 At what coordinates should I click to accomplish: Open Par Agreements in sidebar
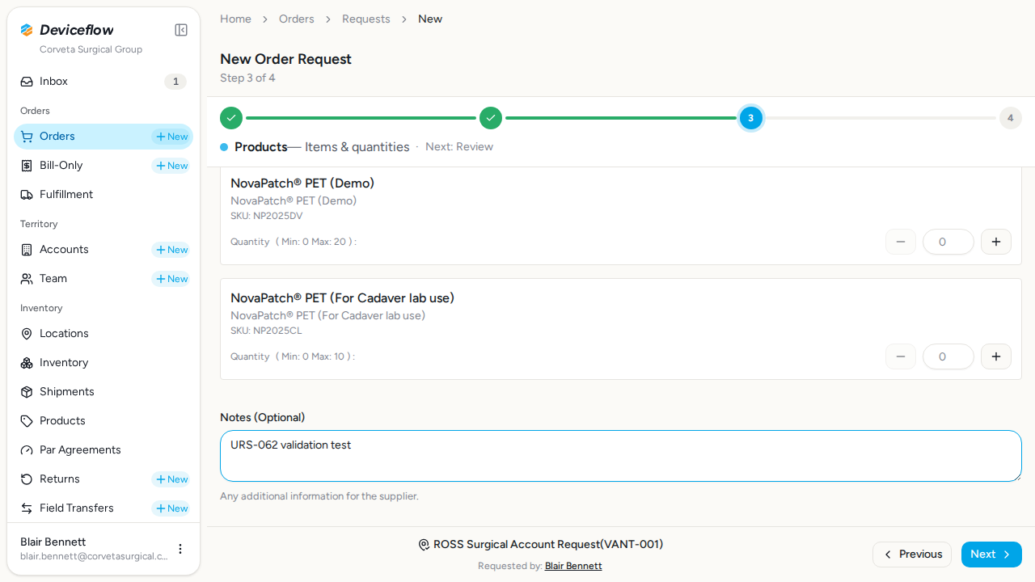click(x=103, y=450)
